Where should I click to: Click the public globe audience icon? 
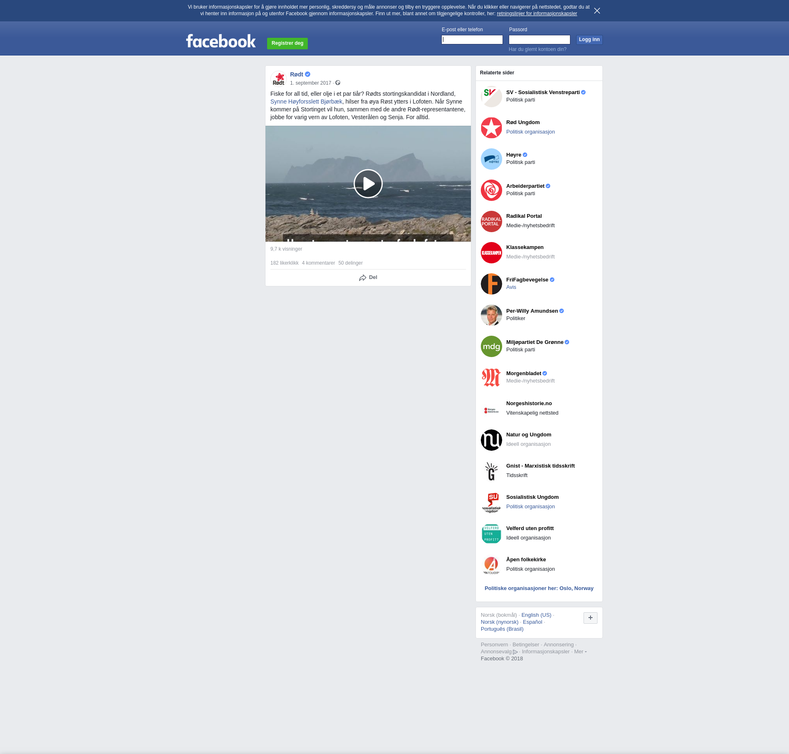(x=338, y=83)
